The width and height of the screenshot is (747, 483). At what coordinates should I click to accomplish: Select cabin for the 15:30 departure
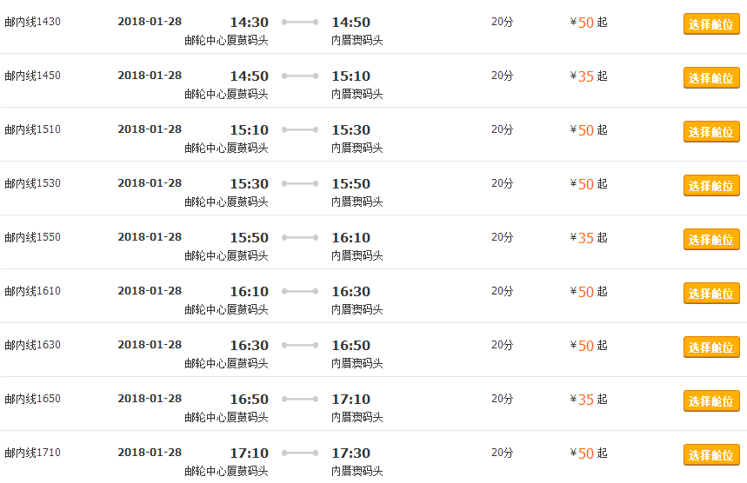pos(711,185)
